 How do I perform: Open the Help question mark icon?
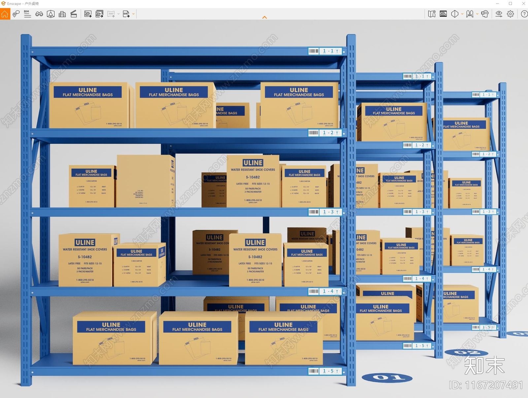(524, 14)
